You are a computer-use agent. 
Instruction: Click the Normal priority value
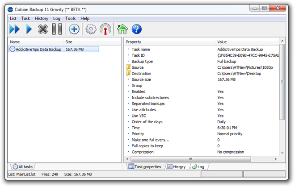[x=230, y=134]
